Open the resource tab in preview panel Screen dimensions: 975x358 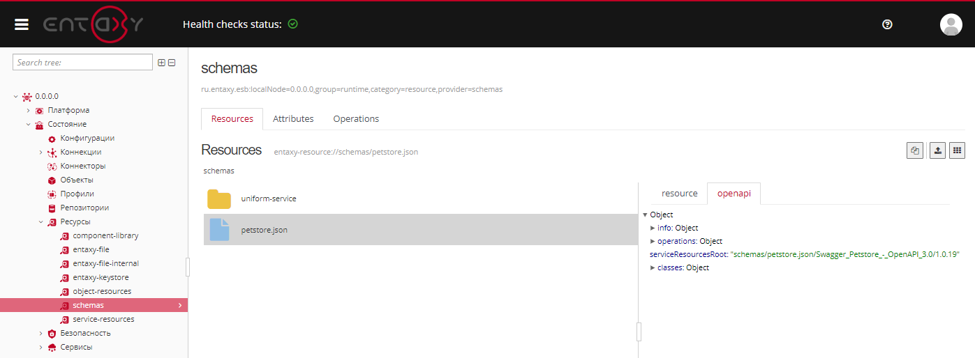(679, 194)
